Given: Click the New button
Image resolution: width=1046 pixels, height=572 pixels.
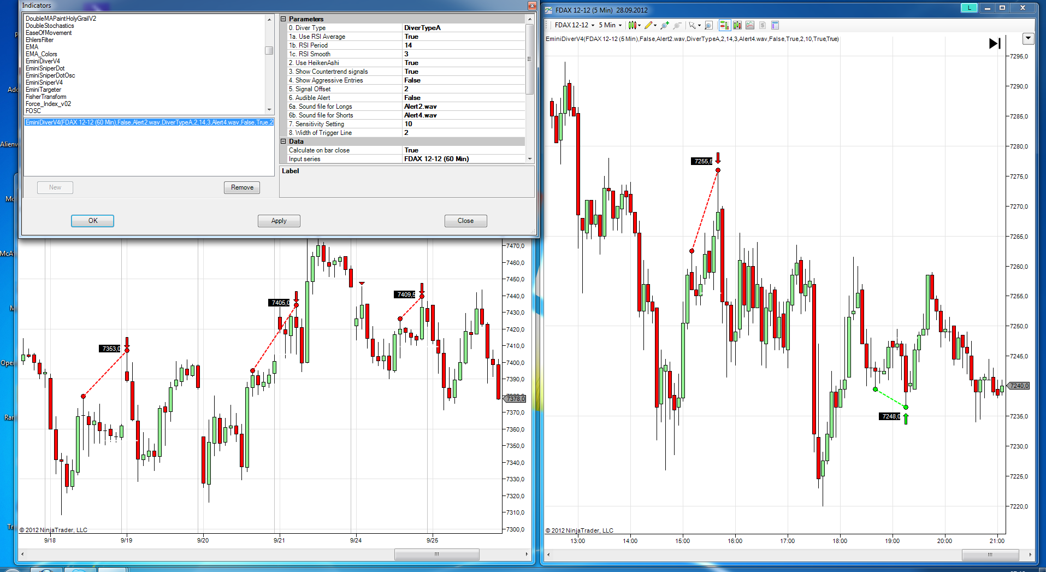Looking at the screenshot, I should pos(55,187).
